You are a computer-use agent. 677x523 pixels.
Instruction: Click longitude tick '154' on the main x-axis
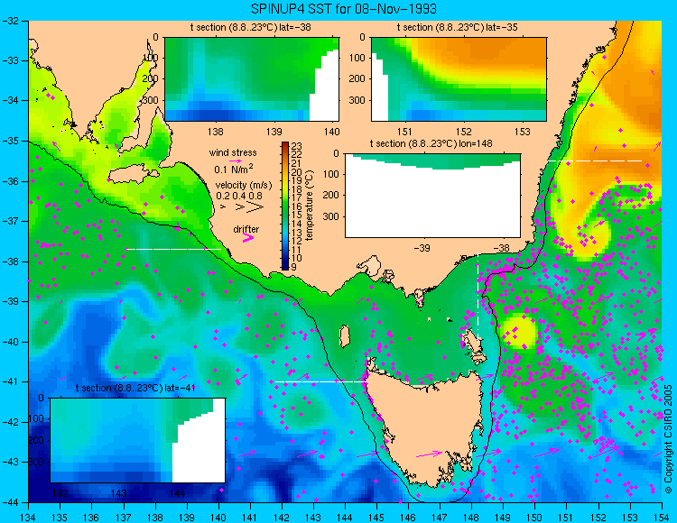pyautogui.click(x=661, y=518)
